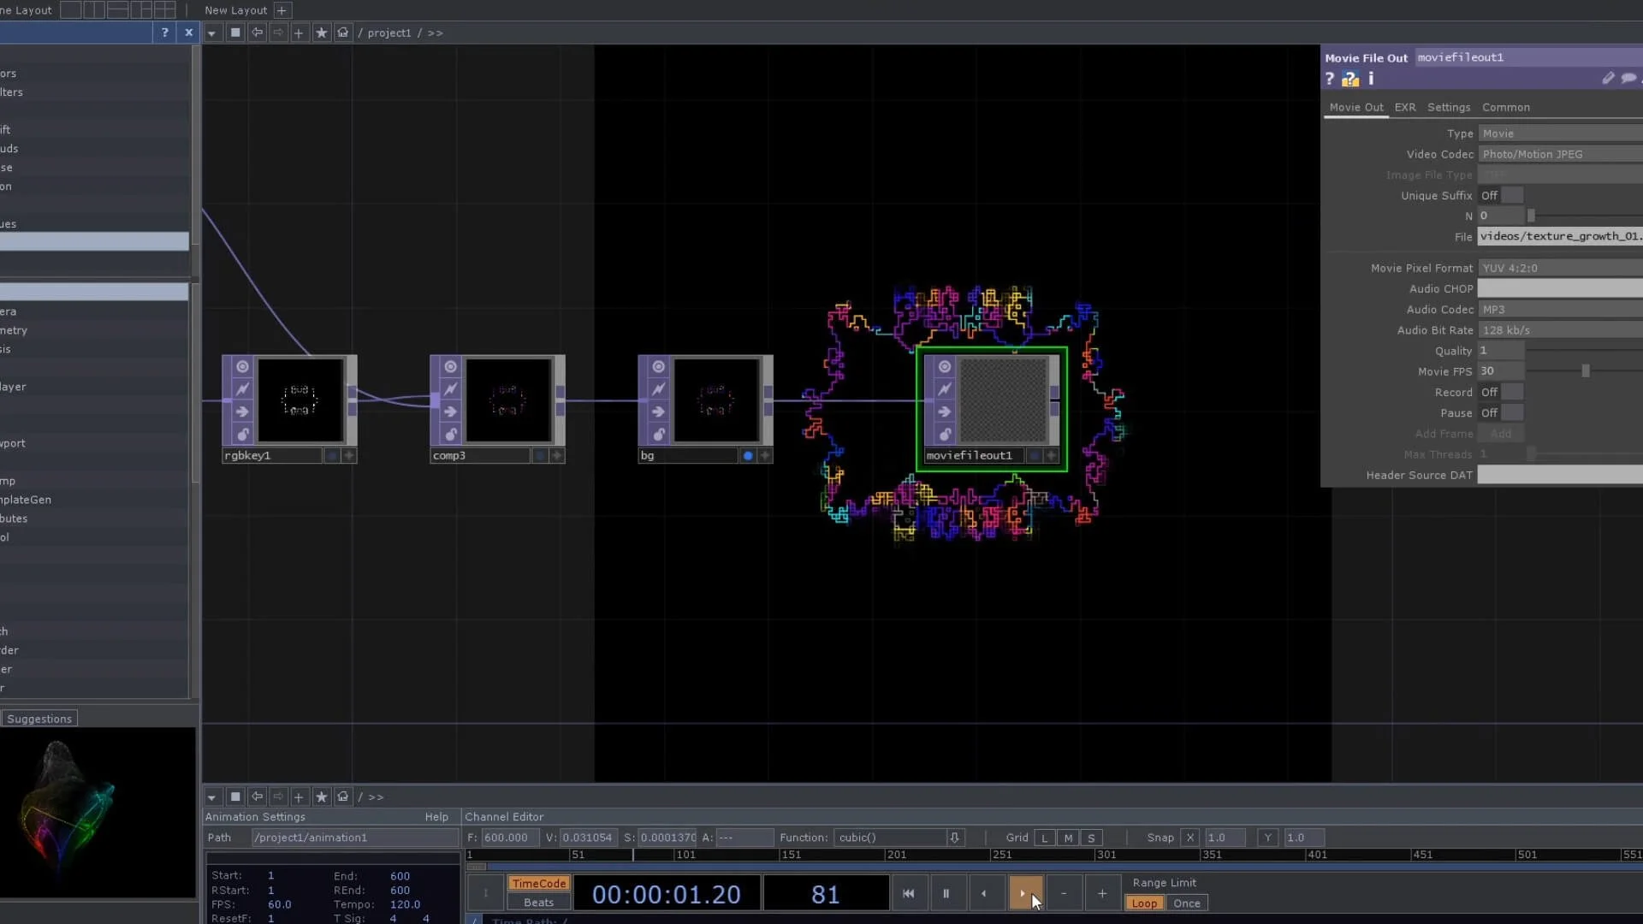
Task: Jump timeline to start with rewind button
Action: tap(908, 893)
